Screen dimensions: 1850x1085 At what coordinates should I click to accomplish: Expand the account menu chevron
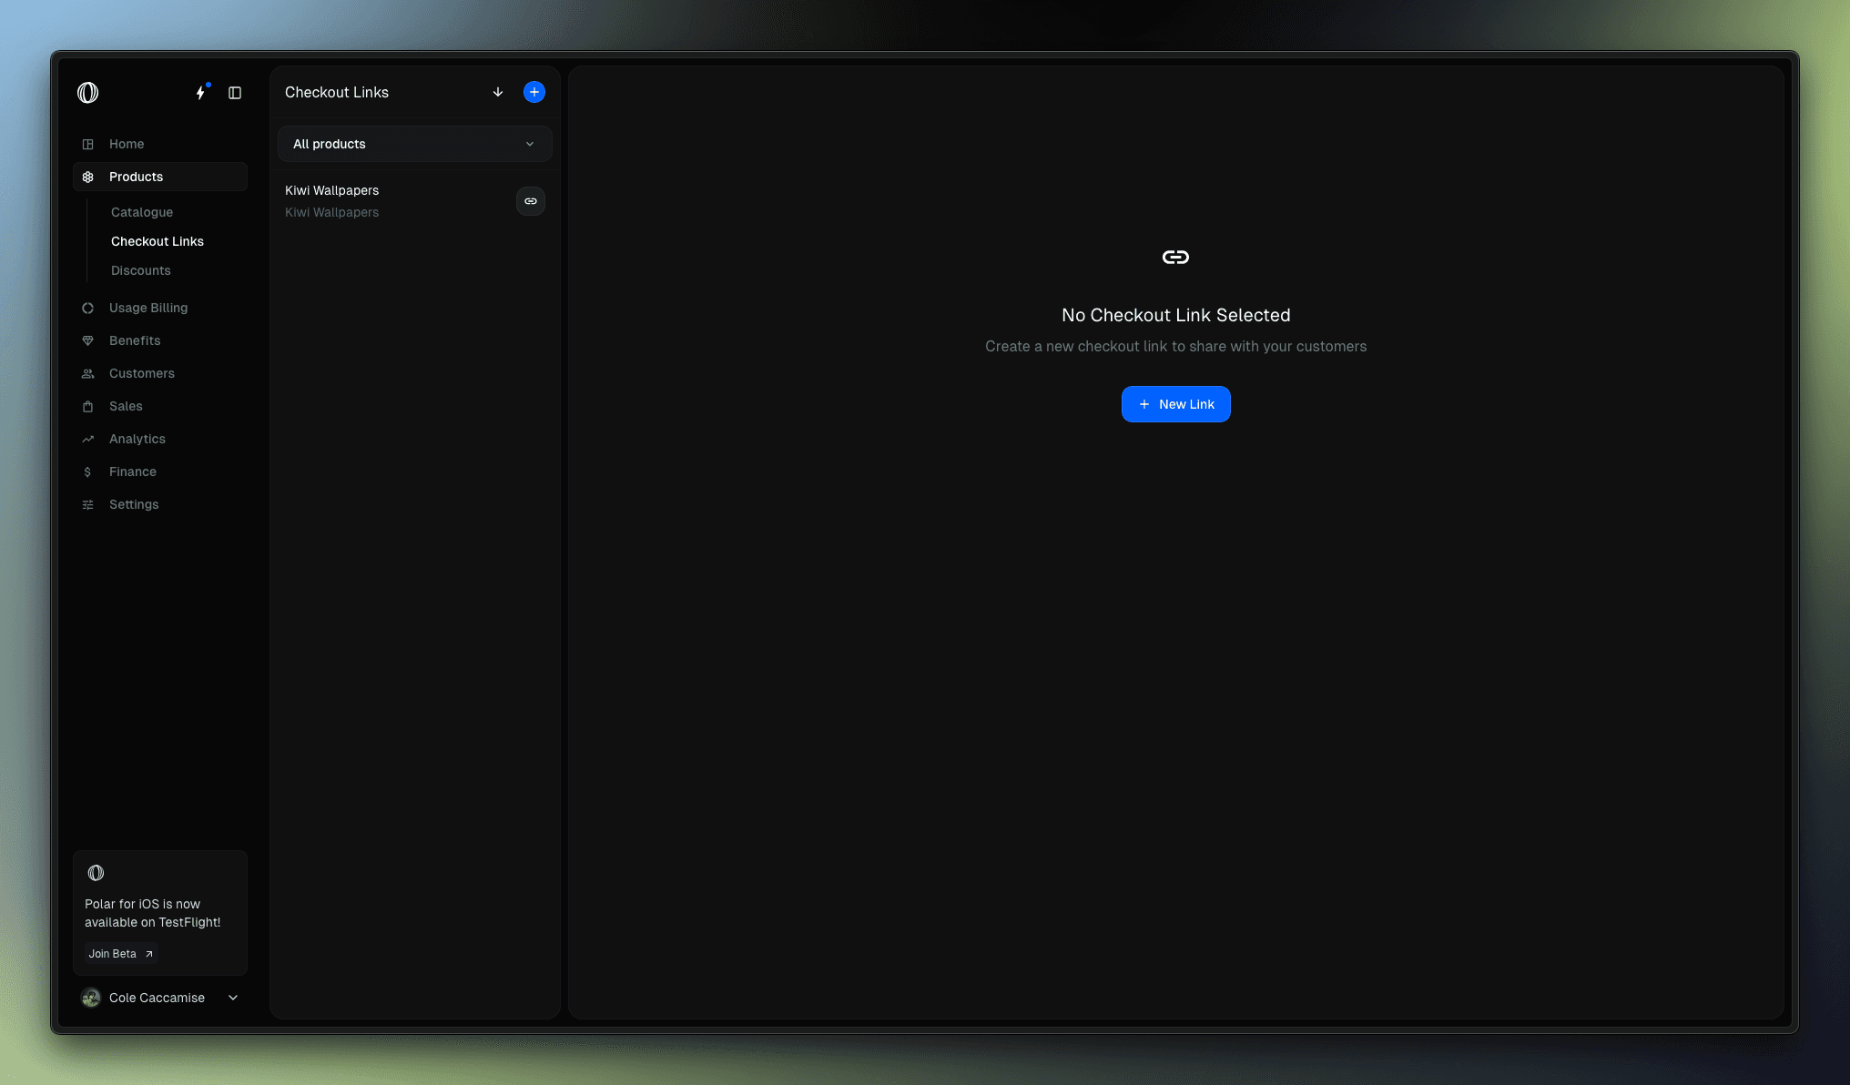(x=233, y=998)
